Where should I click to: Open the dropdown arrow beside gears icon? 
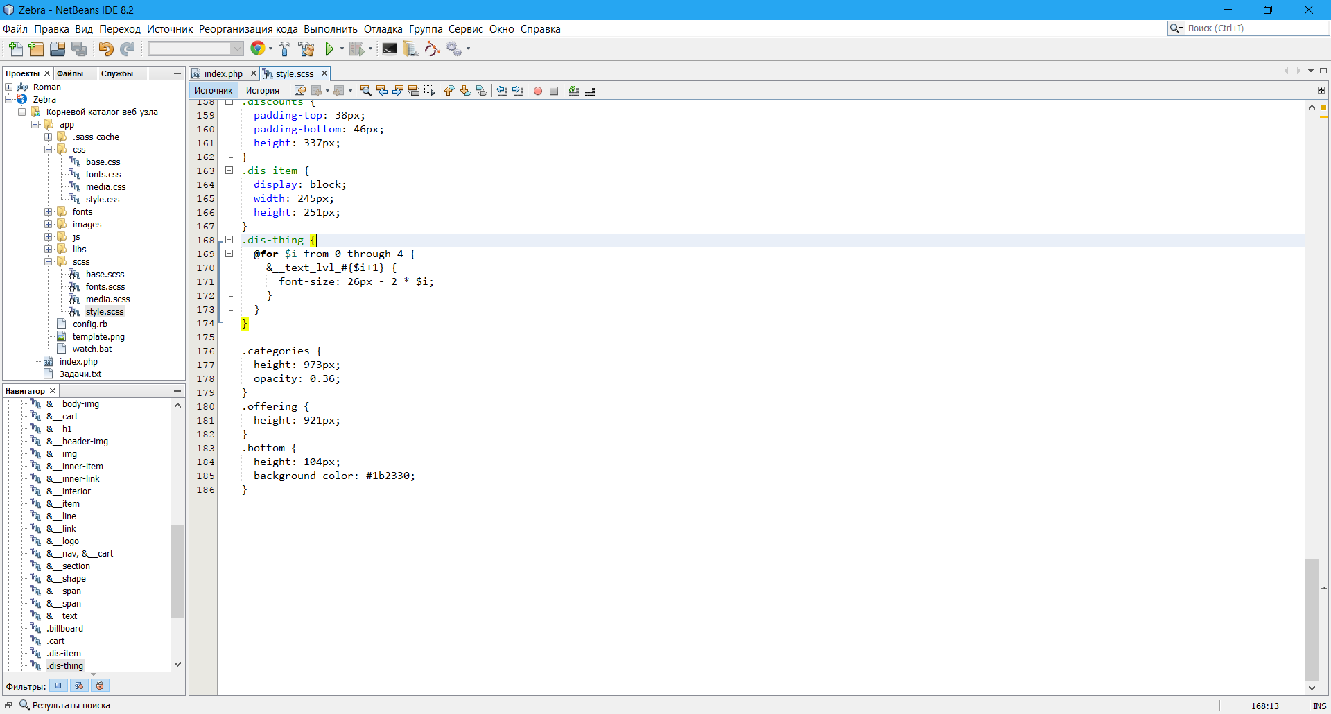(x=468, y=49)
